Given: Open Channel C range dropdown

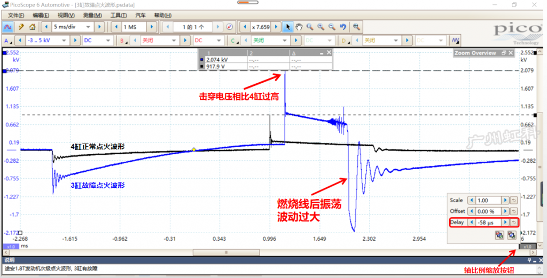Looking at the screenshot, I should pos(285,41).
